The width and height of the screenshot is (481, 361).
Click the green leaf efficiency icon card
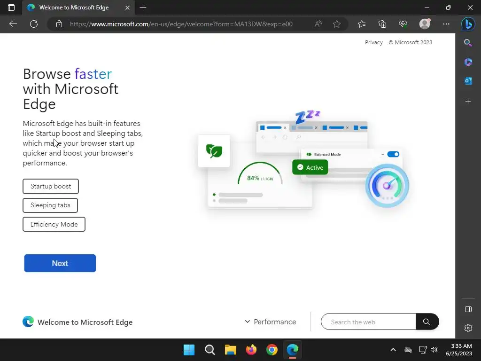point(214,151)
